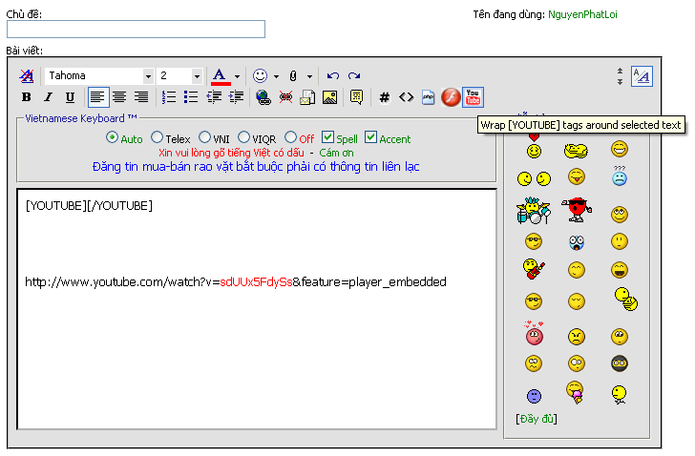This screenshot has height=456, width=695.
Task: Open the font size dropdown
Action: coord(197,75)
